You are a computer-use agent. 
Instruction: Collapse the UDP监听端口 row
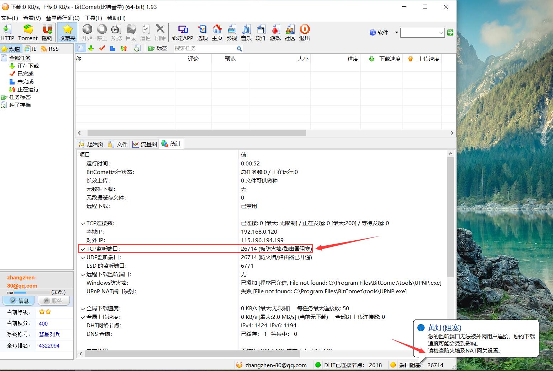pyautogui.click(x=83, y=258)
